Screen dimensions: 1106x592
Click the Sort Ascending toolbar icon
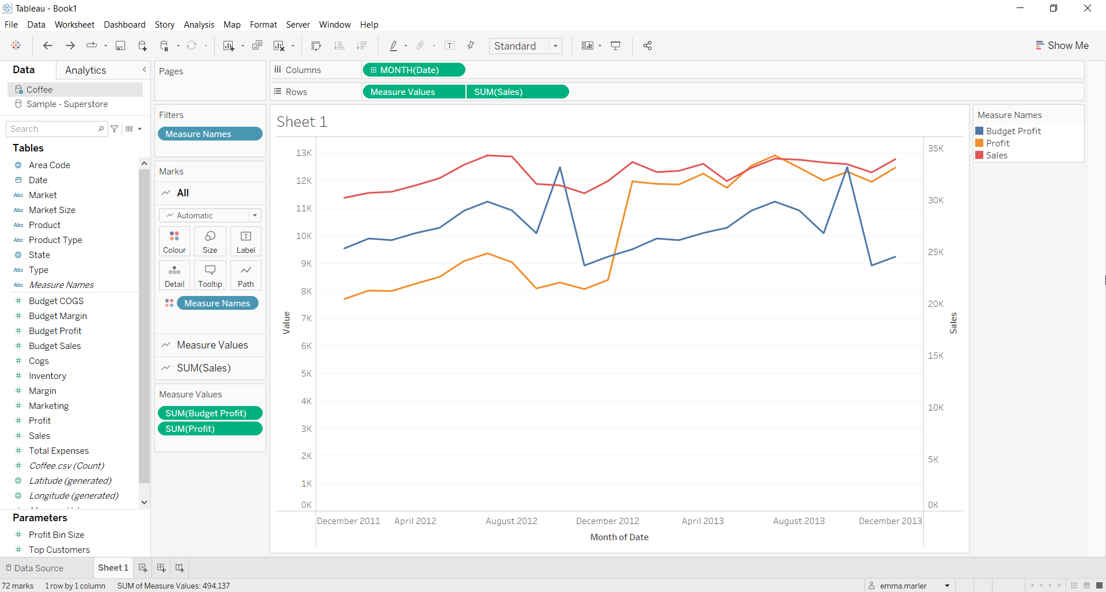coord(340,45)
